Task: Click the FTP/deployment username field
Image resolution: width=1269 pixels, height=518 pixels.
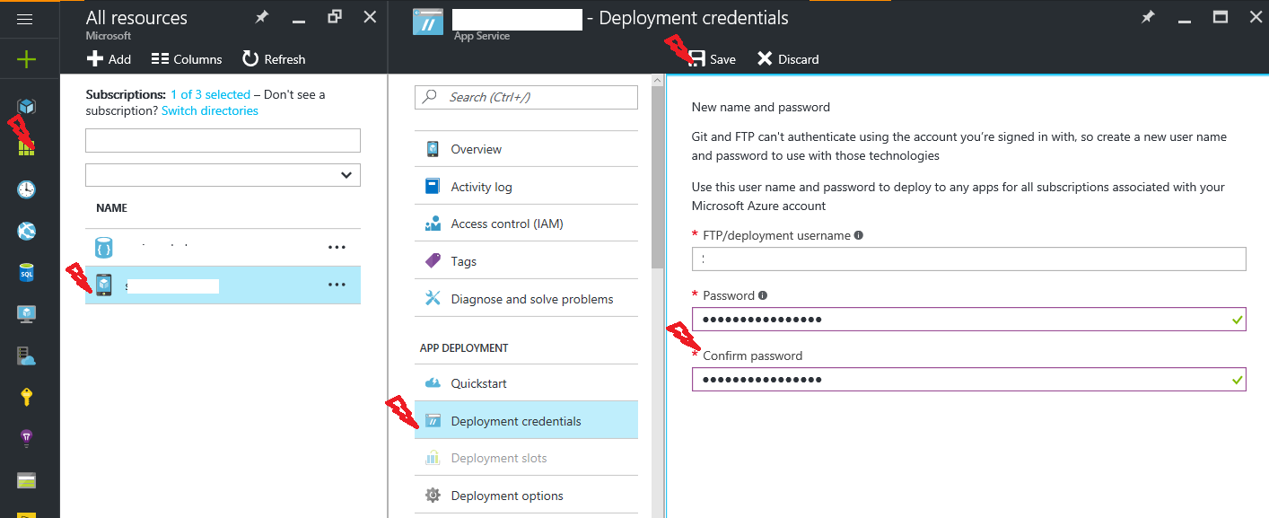Action: tap(969, 259)
